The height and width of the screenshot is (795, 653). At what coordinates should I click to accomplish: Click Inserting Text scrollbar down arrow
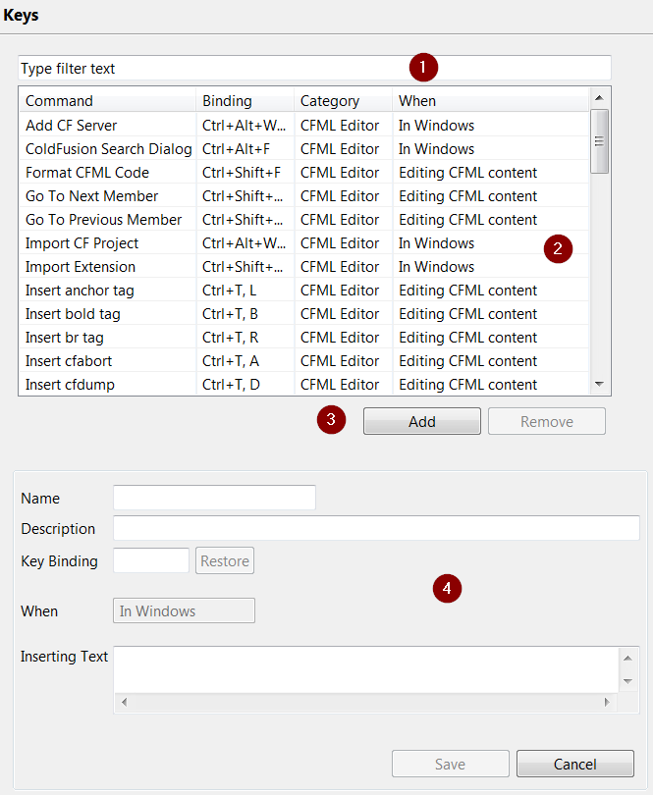pos(627,681)
